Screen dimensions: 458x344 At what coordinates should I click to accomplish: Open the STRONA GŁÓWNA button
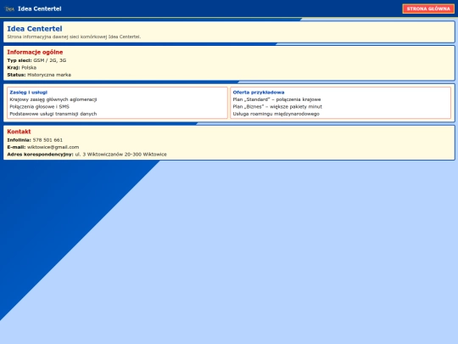[428, 8]
